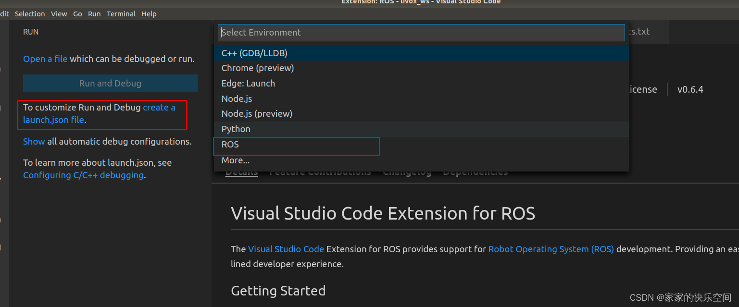Click Show automatic debug configurations link
Viewport: 739px width, 307px height.
[34, 142]
